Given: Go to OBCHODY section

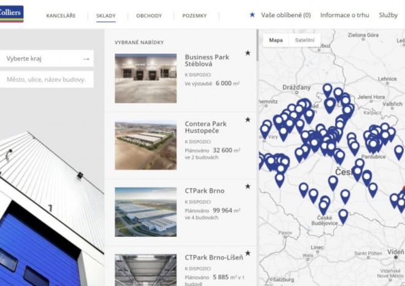Looking at the screenshot, I should [x=149, y=16].
